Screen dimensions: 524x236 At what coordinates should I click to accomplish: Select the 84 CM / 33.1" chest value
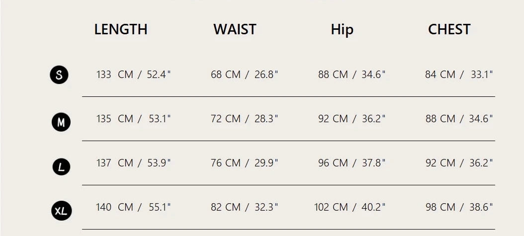click(459, 75)
